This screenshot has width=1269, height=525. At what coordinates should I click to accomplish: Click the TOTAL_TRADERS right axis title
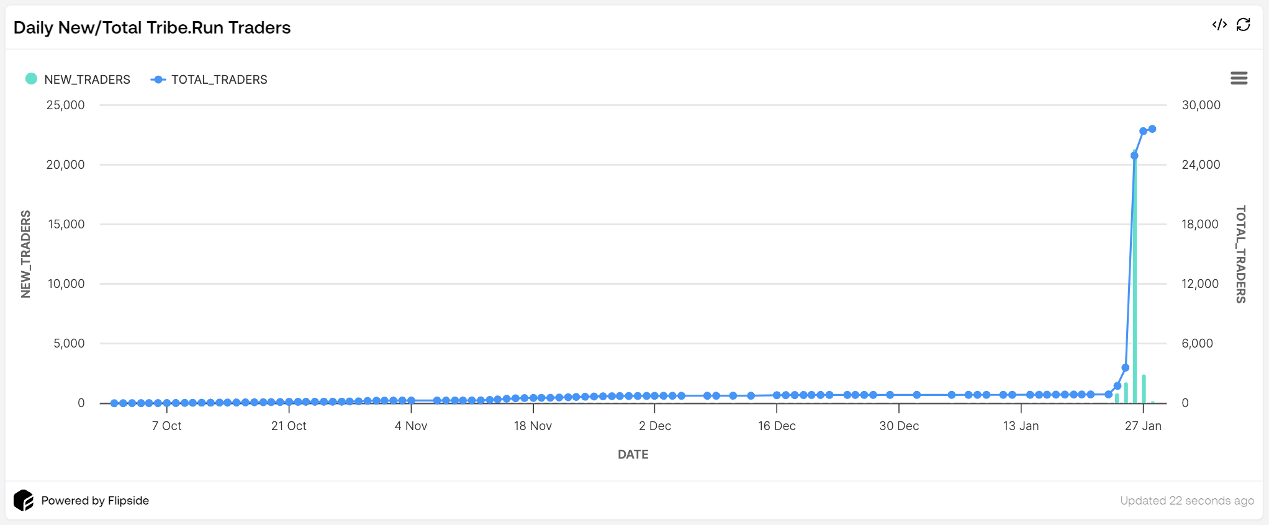tap(1240, 254)
